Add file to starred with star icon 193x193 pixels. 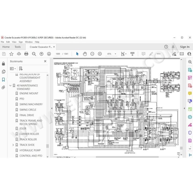[11, 54]
